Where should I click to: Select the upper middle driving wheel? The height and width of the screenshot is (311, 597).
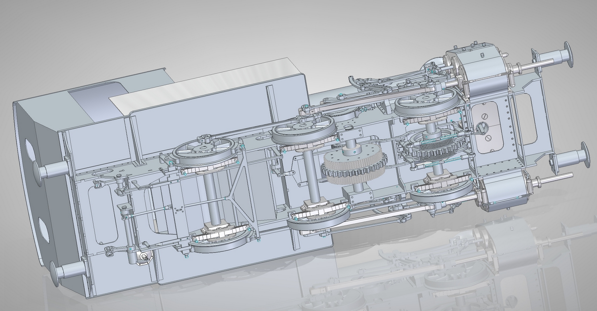(302, 133)
